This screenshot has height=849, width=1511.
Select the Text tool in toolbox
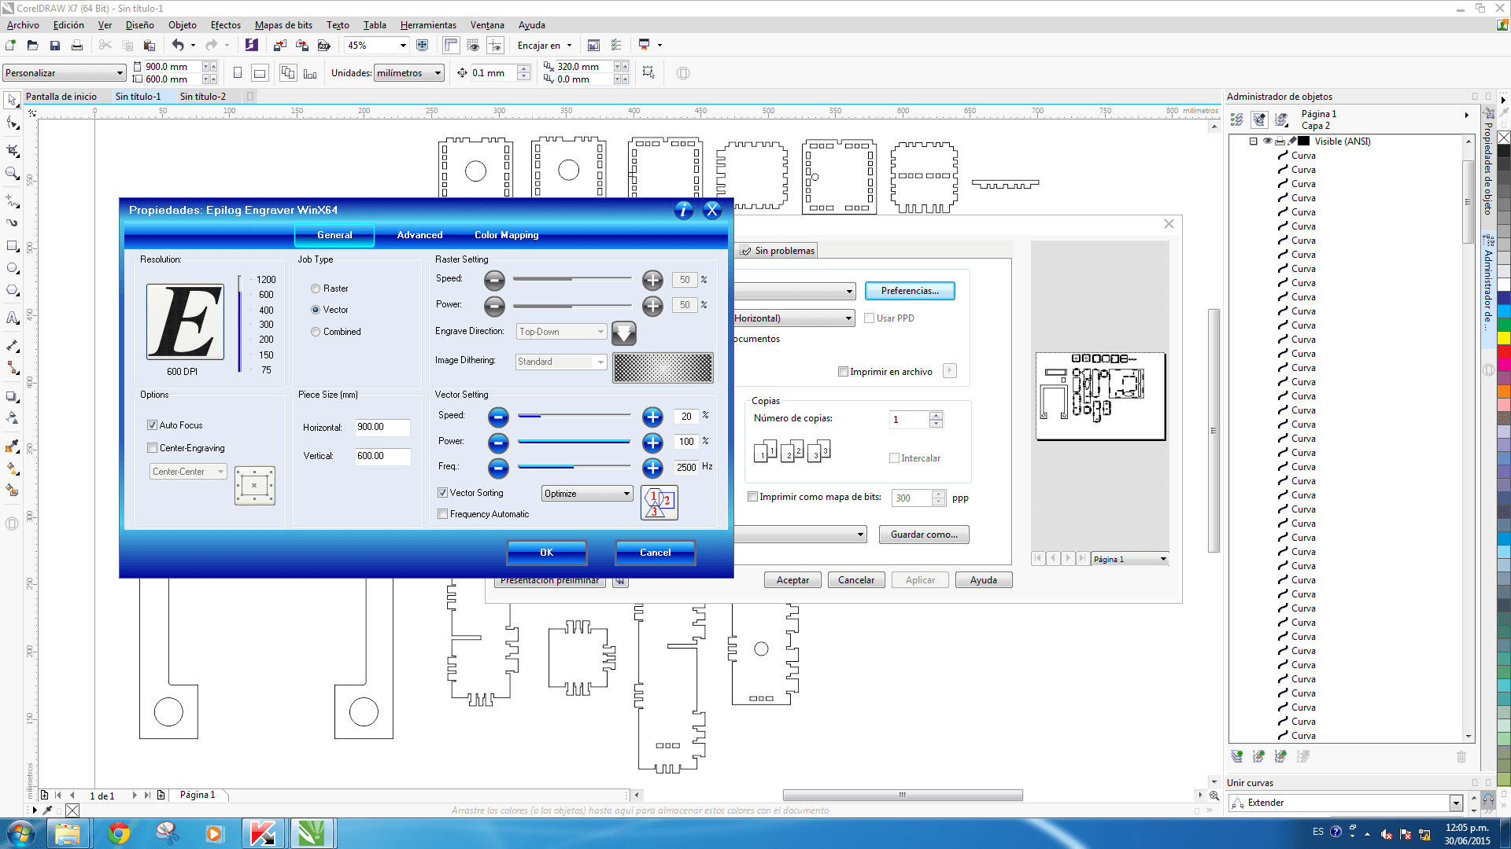click(x=12, y=318)
